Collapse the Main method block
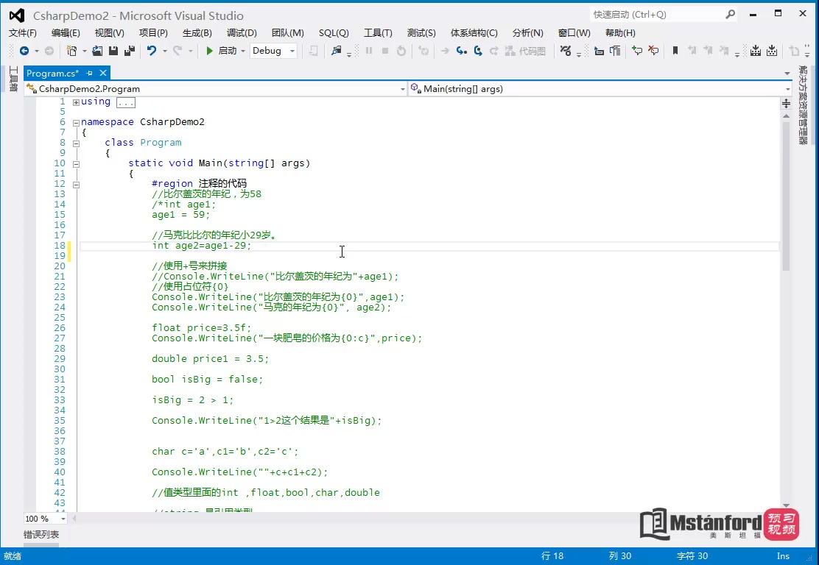The height and width of the screenshot is (565, 819). tap(77, 164)
